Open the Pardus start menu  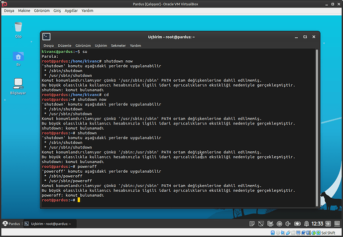[12, 224]
